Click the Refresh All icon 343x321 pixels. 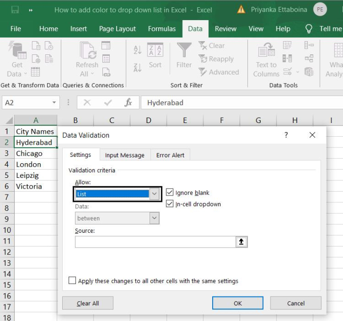(87, 51)
